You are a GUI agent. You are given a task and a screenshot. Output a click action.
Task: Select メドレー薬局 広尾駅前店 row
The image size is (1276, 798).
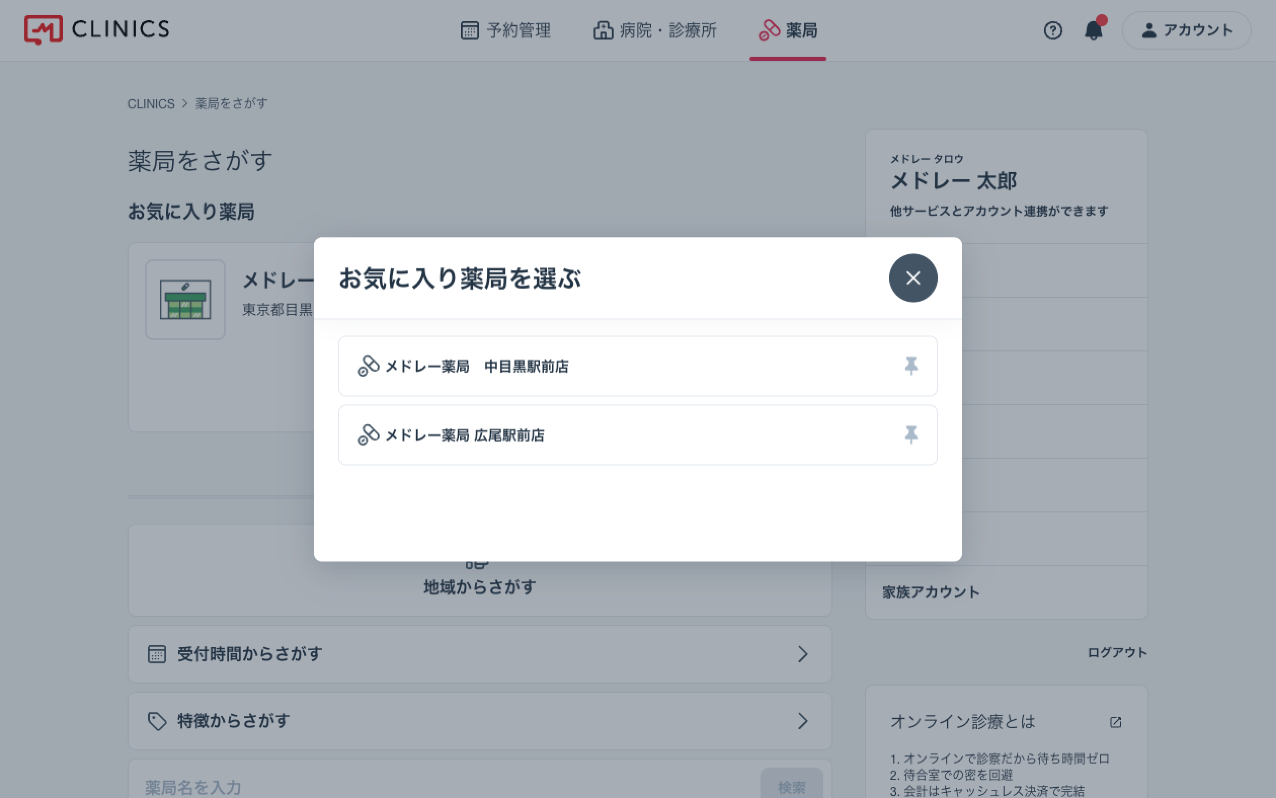(637, 435)
